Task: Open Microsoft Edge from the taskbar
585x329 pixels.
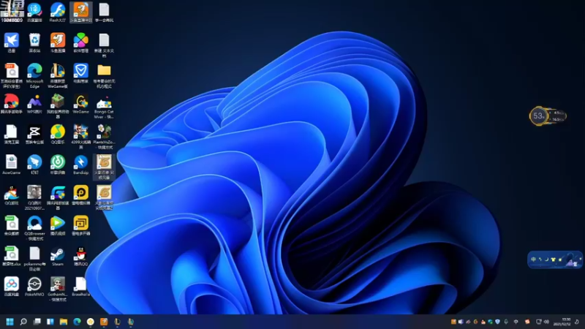Action: pos(77,322)
